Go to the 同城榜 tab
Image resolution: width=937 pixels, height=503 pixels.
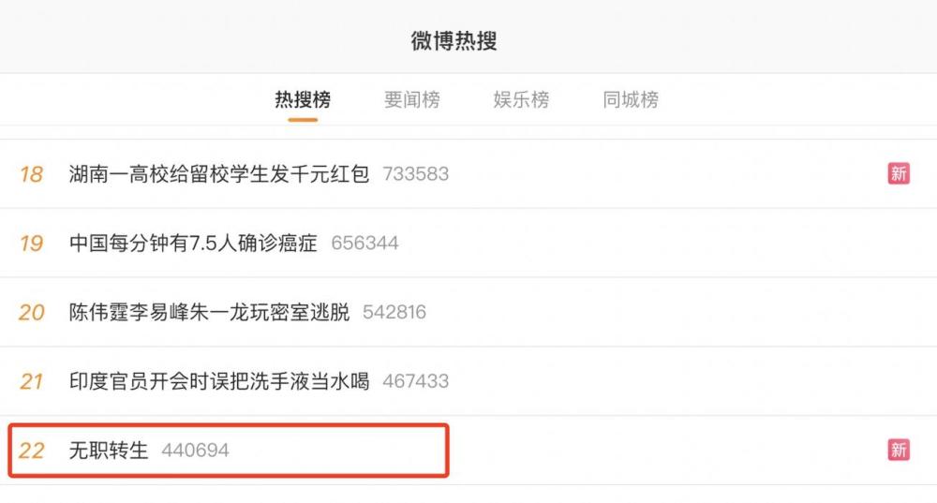631,99
